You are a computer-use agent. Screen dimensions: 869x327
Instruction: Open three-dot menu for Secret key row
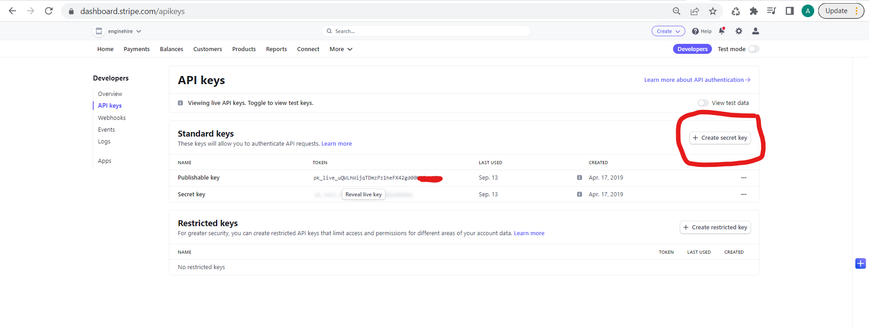pyautogui.click(x=744, y=194)
